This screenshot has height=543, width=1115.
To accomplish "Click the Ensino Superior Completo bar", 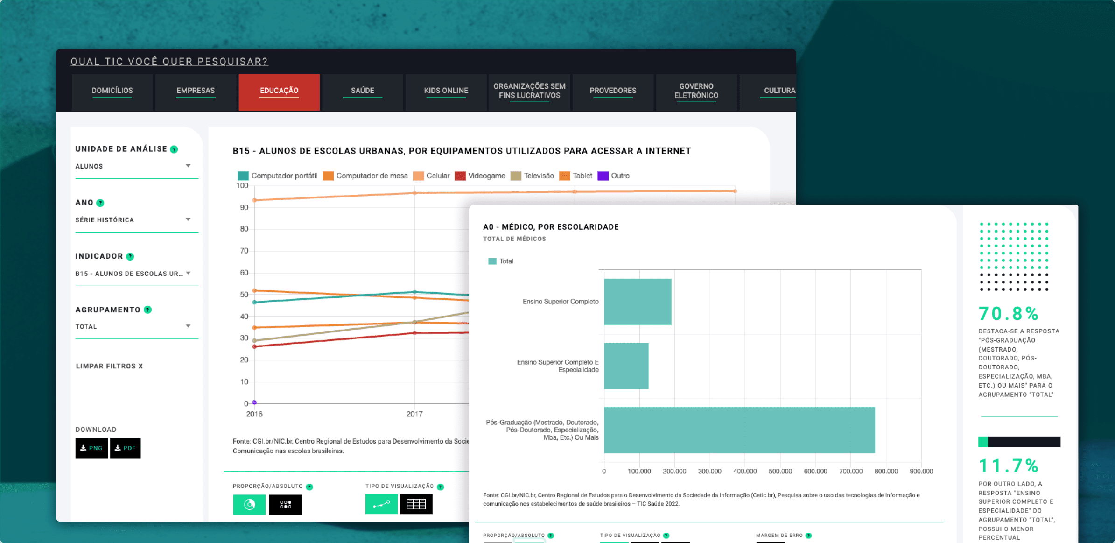I will [638, 302].
